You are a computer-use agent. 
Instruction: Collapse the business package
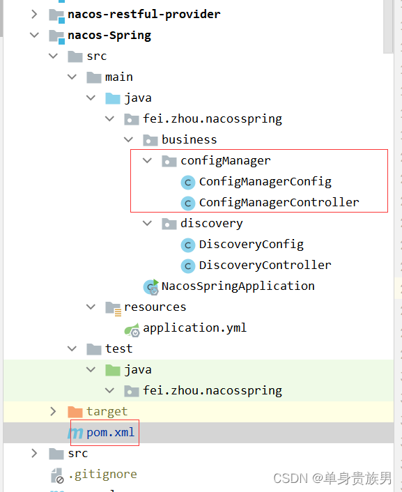tap(129, 139)
